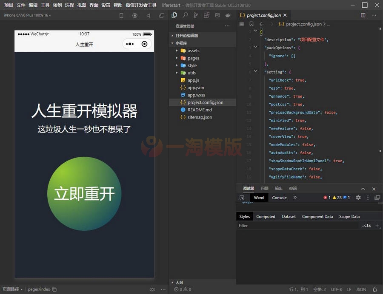The height and width of the screenshot is (294, 383).
Task: Click the split editor icon in title bar
Action: (x=362, y=15)
